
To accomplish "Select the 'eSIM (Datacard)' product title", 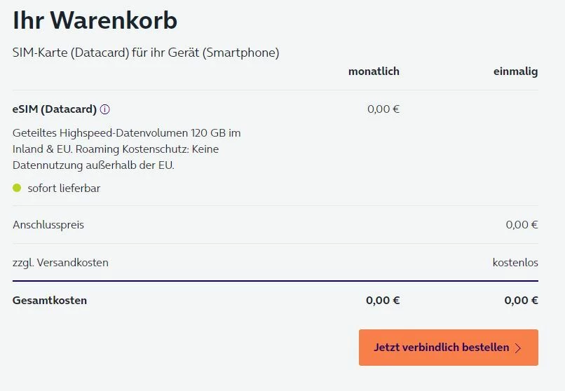I will (x=55, y=109).
